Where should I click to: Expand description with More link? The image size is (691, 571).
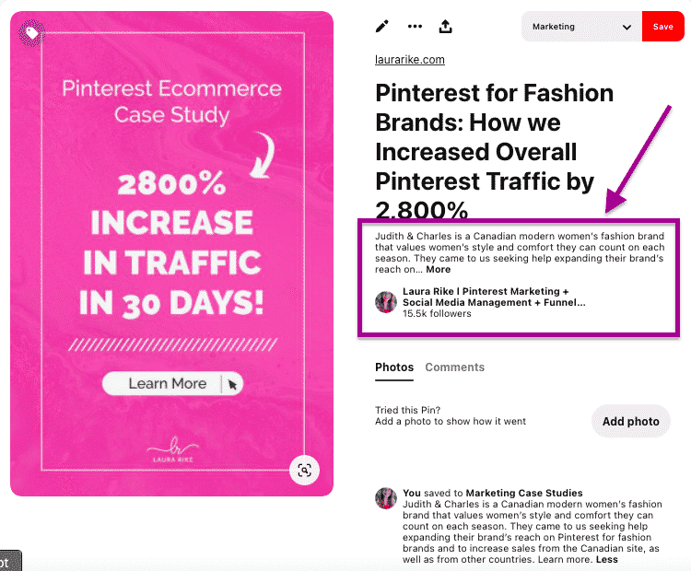click(438, 269)
